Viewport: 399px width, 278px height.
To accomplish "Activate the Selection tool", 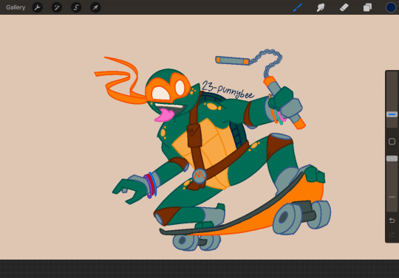I will (x=76, y=7).
